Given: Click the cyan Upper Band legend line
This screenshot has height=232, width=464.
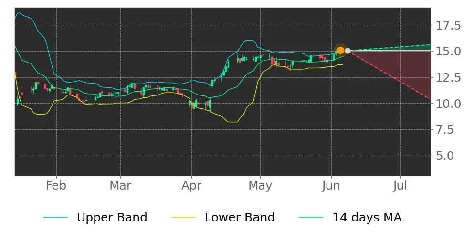Looking at the screenshot, I should pos(56,218).
